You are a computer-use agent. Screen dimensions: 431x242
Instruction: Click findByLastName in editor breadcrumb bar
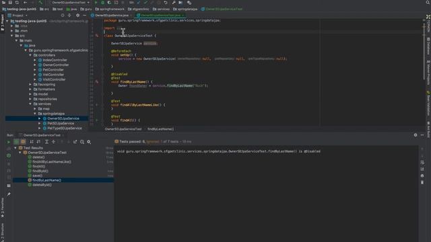pos(161,129)
